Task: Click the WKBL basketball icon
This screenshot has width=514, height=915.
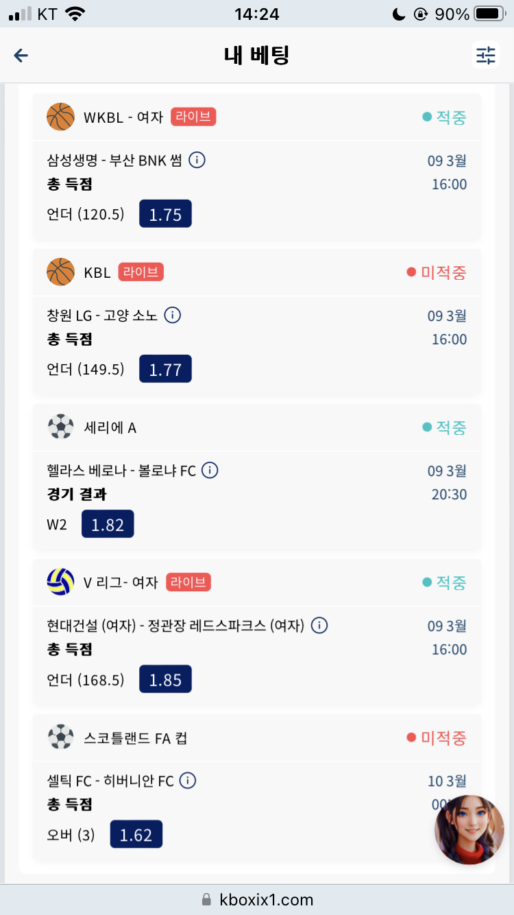Action: pos(60,117)
